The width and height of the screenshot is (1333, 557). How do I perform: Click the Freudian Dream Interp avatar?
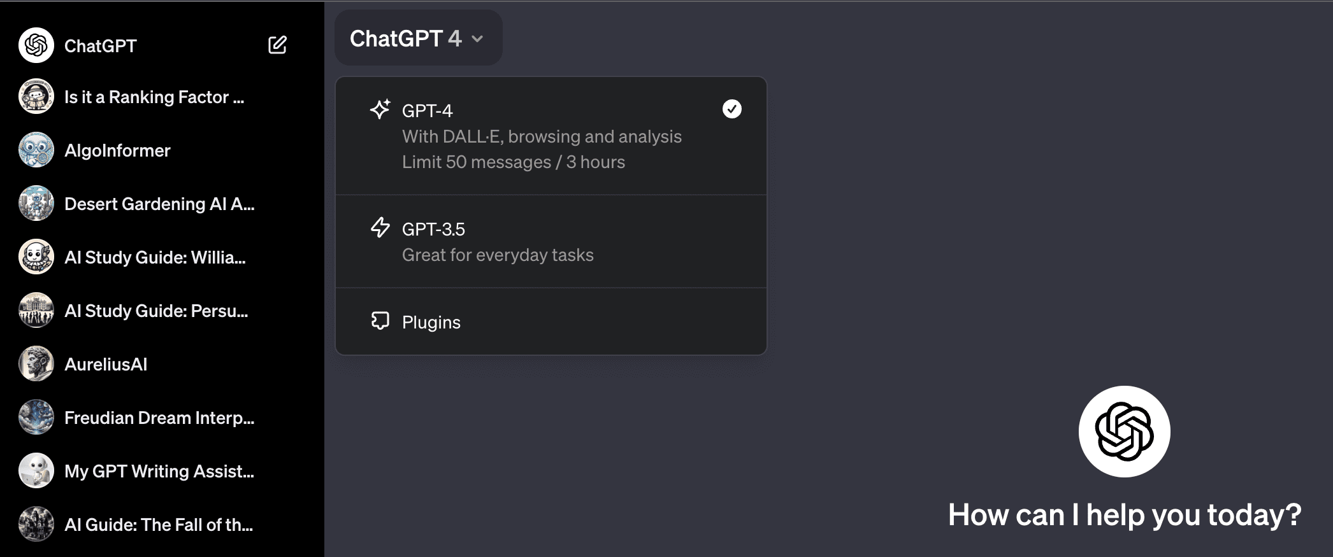click(x=36, y=418)
